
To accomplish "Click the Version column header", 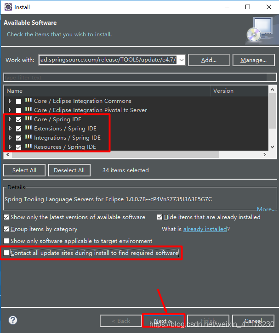I will pyautogui.click(x=239, y=91).
